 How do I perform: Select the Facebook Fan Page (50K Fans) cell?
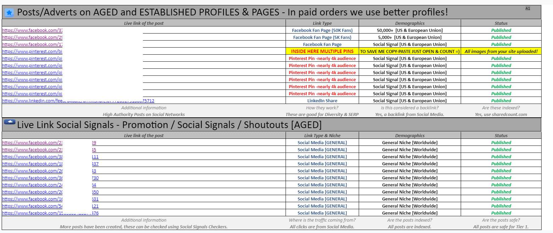pyautogui.click(x=322, y=30)
